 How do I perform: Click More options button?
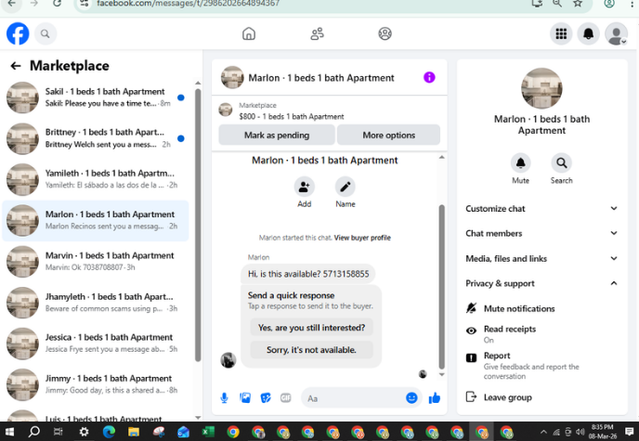(x=389, y=136)
